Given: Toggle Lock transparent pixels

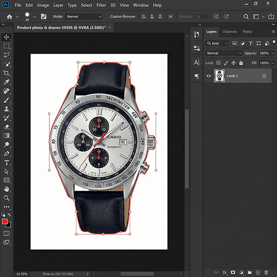Looking at the screenshot, I should pyautogui.click(x=218, y=63).
